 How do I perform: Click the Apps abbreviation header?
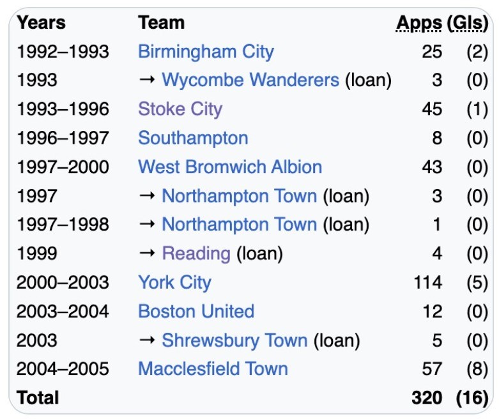pos(419,23)
